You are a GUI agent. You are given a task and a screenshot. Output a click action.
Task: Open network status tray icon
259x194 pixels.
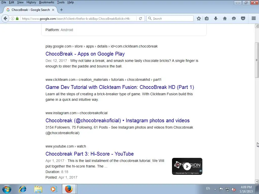tap(227, 189)
